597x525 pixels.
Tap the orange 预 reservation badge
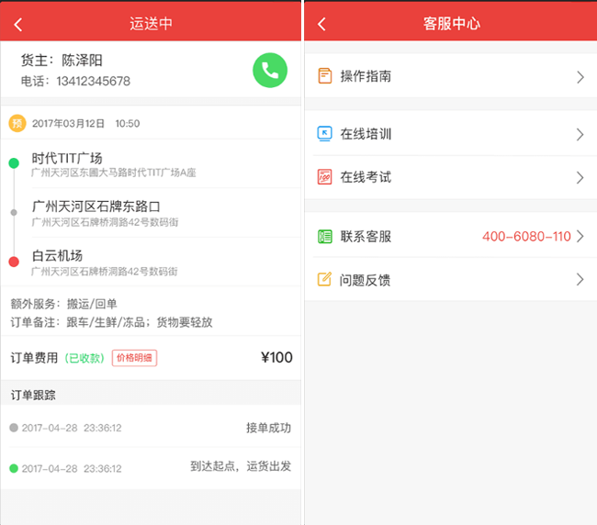click(x=17, y=123)
